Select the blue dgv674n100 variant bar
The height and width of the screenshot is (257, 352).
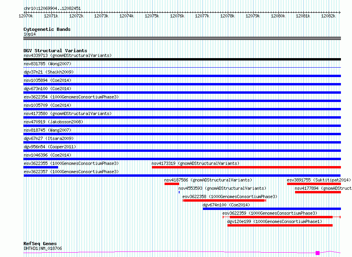[x=272, y=209]
